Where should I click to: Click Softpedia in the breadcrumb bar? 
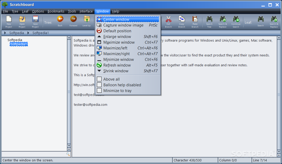[x=17, y=33]
